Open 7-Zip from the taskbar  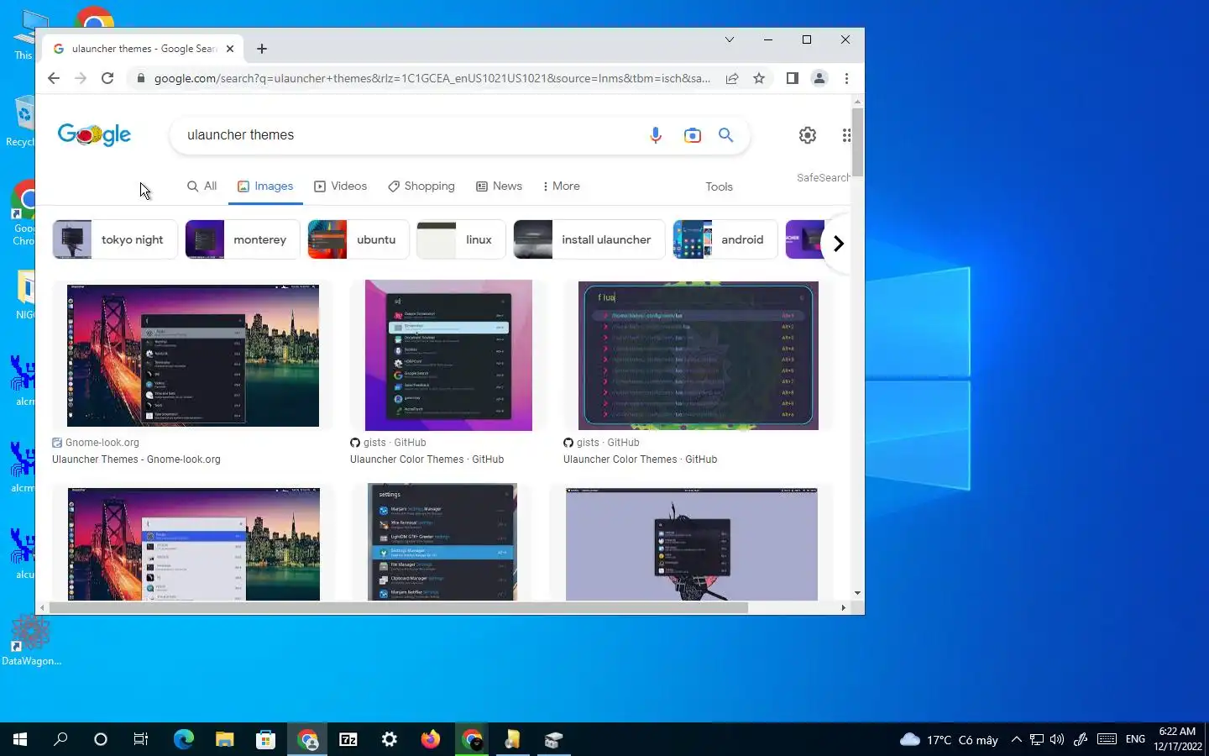(348, 739)
